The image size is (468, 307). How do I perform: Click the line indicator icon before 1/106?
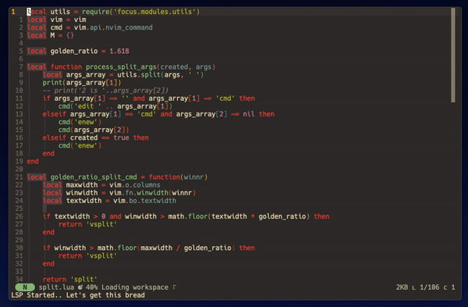413,287
